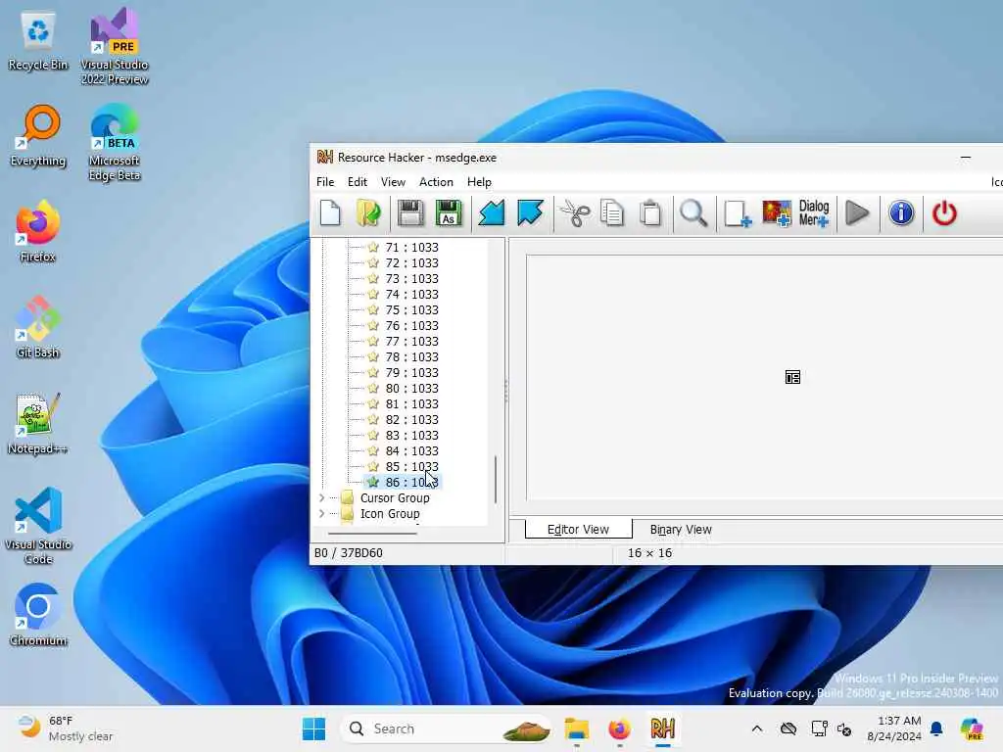The height and width of the screenshot is (752, 1003).
Task: Select tree item 71 : 1033
Action: [411, 248]
